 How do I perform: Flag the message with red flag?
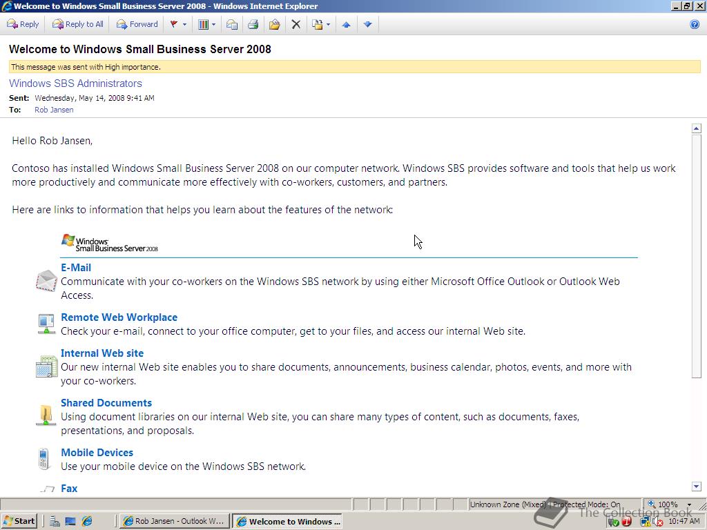click(173, 24)
